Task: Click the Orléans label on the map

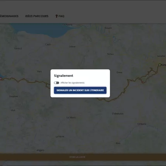Action: [142, 124]
